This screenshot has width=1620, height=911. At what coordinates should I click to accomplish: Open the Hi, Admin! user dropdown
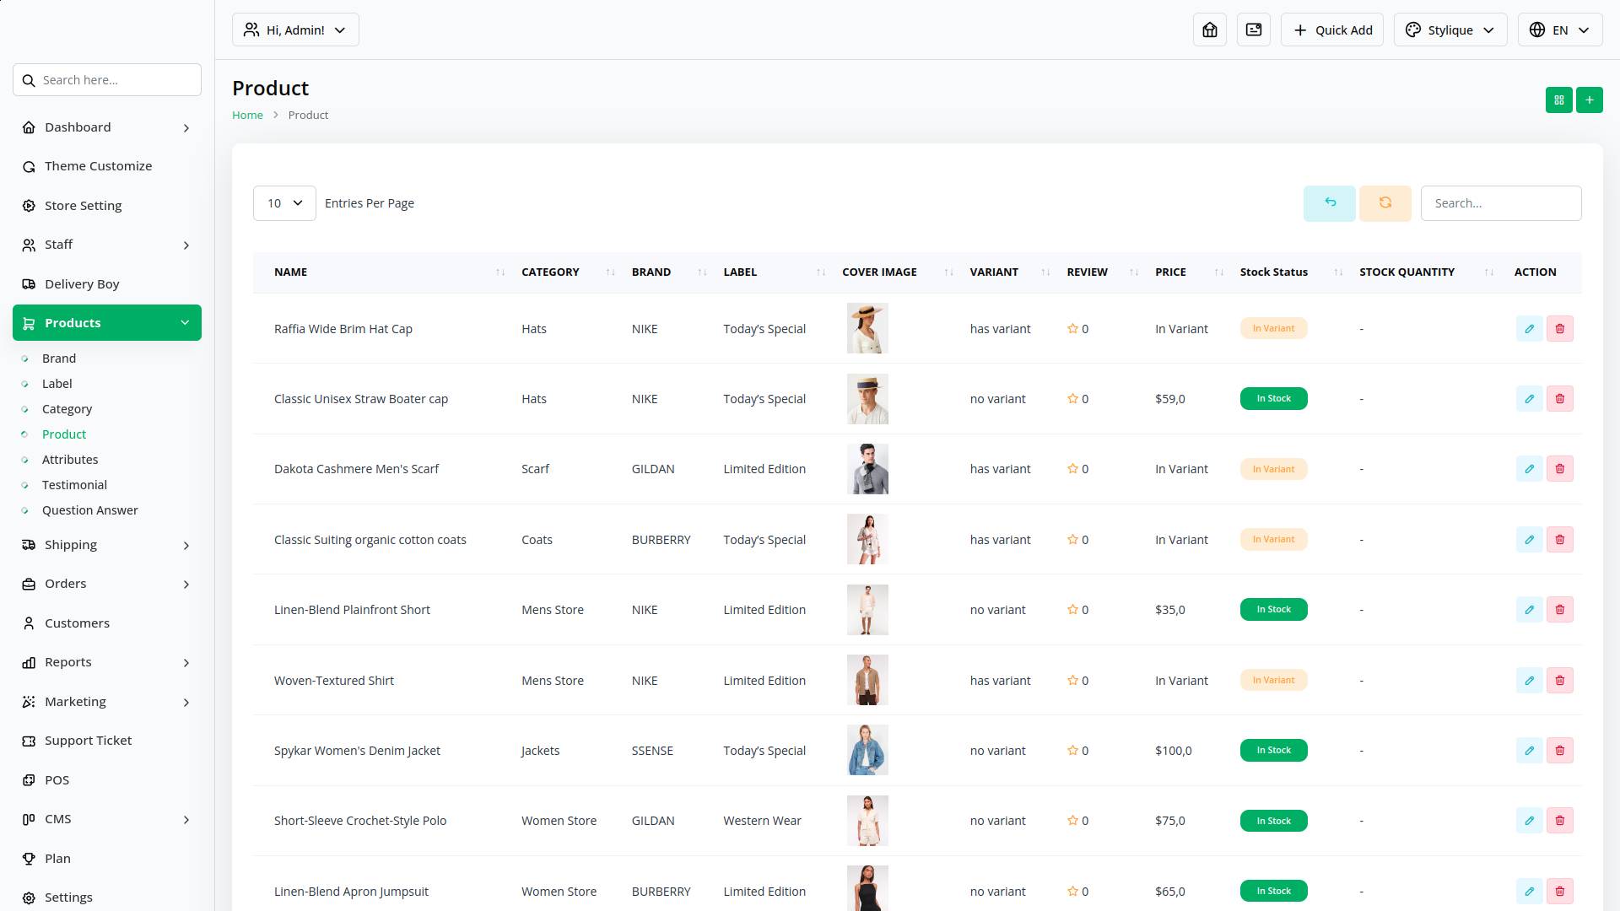tap(295, 30)
